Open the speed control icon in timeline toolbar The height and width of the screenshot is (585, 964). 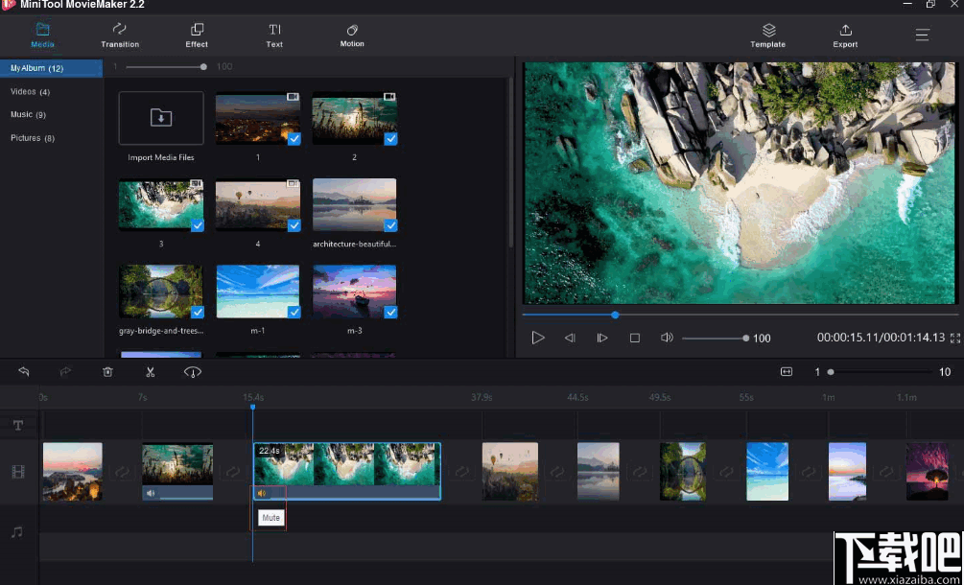[192, 371]
